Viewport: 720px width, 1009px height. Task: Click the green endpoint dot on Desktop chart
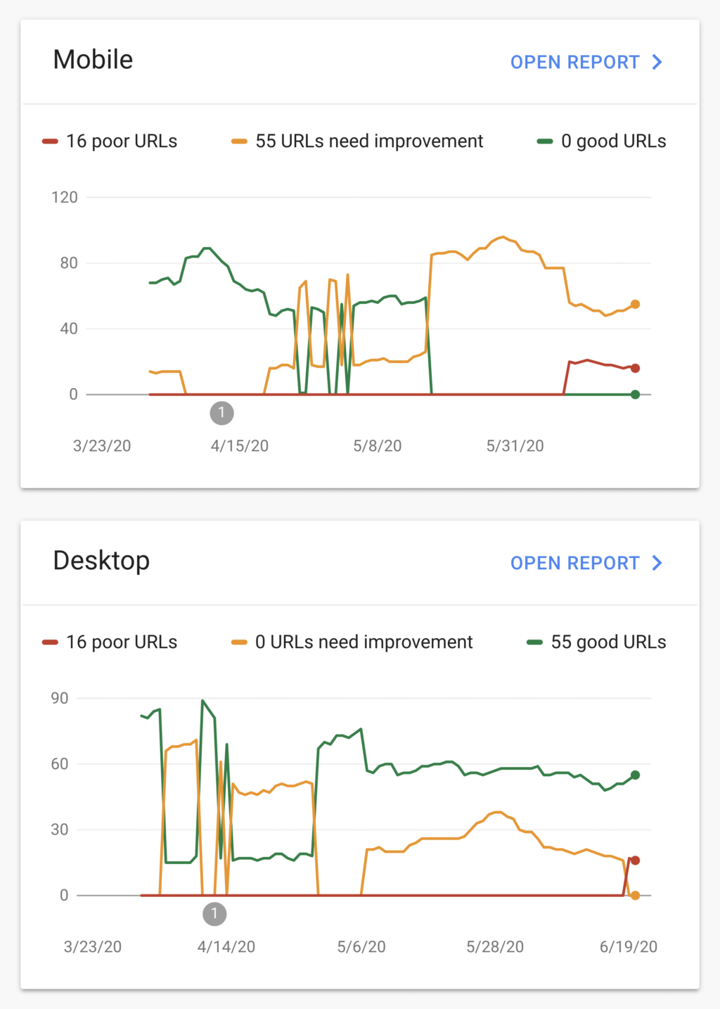click(x=635, y=775)
